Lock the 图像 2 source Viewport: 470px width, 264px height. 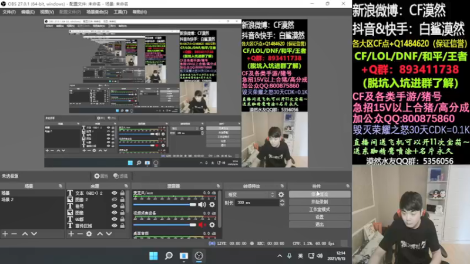(122, 199)
